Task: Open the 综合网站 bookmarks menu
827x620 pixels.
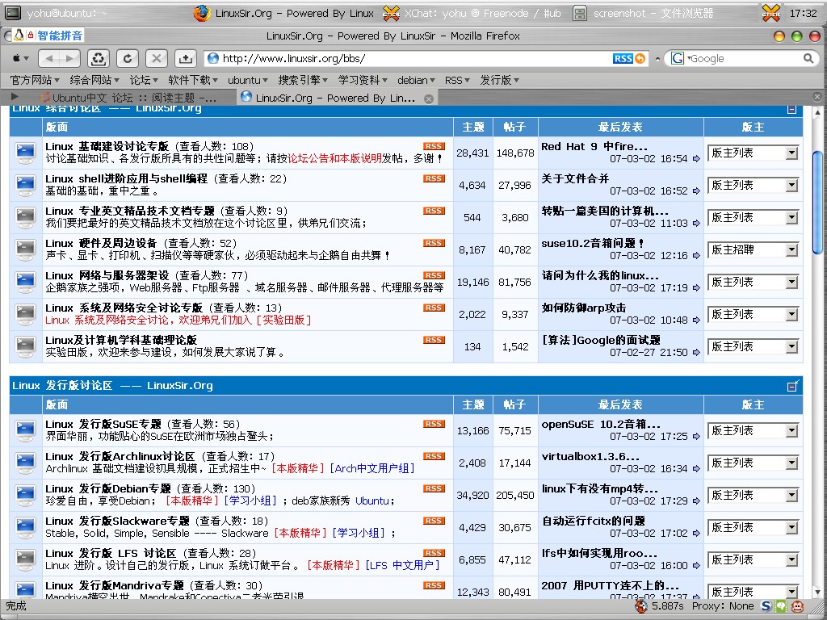Action: pyautogui.click(x=95, y=80)
